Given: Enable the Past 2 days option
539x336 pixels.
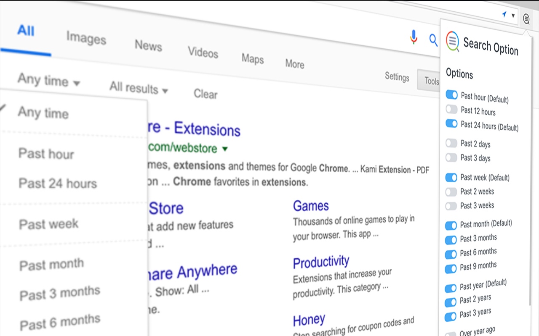Looking at the screenshot, I should (451, 143).
